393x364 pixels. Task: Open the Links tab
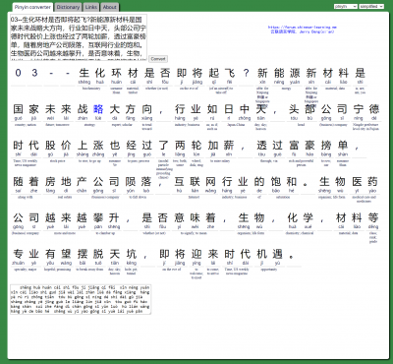coord(91,7)
